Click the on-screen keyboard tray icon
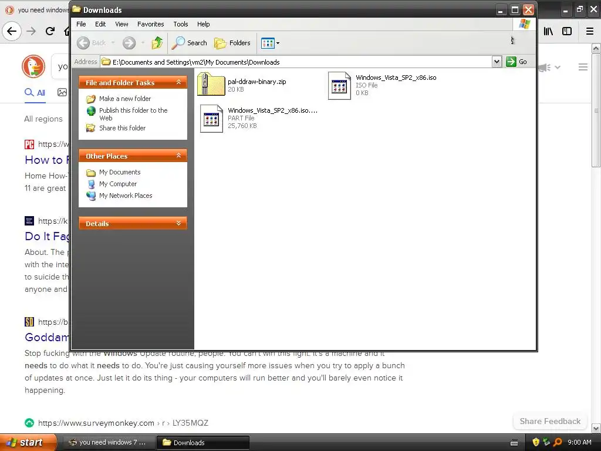601x451 pixels. 514,443
